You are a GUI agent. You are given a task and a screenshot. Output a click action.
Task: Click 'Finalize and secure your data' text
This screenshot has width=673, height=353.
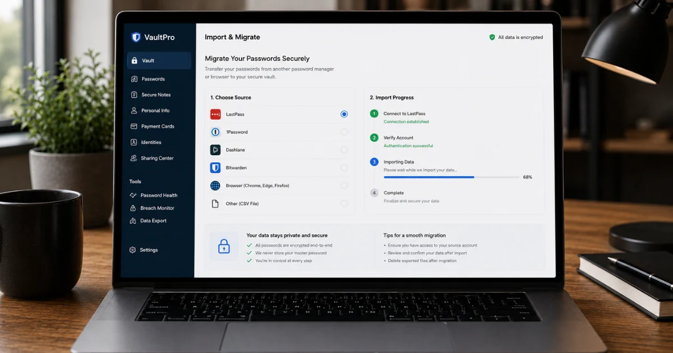pos(411,201)
